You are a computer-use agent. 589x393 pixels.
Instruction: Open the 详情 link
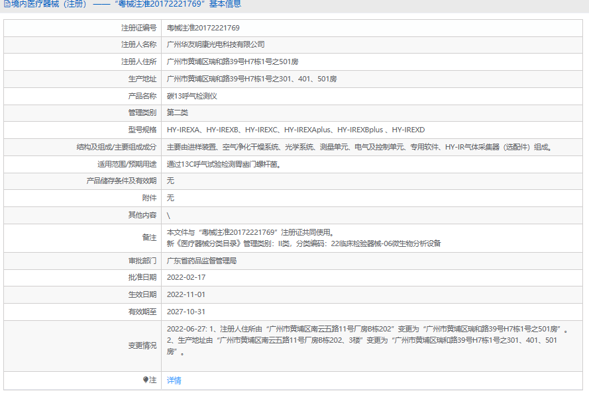tap(174, 380)
